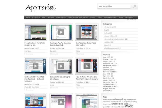Click in the Find Something search box

point(114,6)
